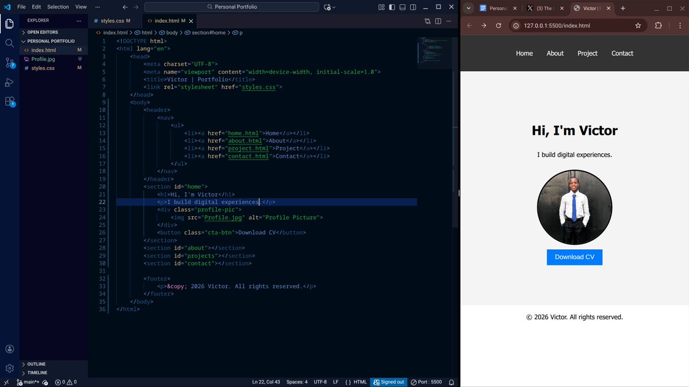Open a new Chrome tab
689x387 pixels.
pyautogui.click(x=623, y=8)
